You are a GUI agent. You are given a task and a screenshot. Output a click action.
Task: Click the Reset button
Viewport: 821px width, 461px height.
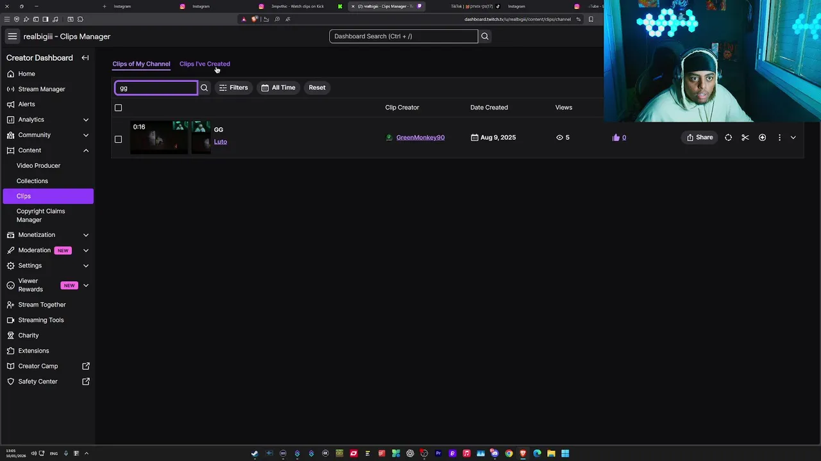click(x=317, y=88)
